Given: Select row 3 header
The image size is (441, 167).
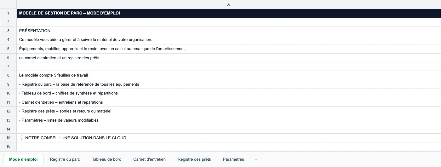Looking at the screenshot, I should pyautogui.click(x=8, y=31).
